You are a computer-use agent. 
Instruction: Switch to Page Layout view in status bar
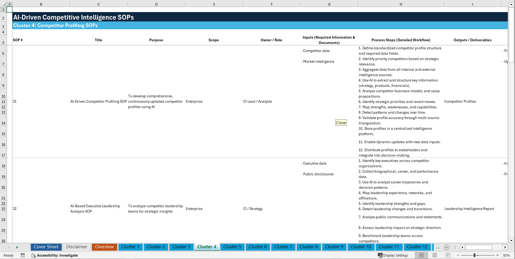434,255
